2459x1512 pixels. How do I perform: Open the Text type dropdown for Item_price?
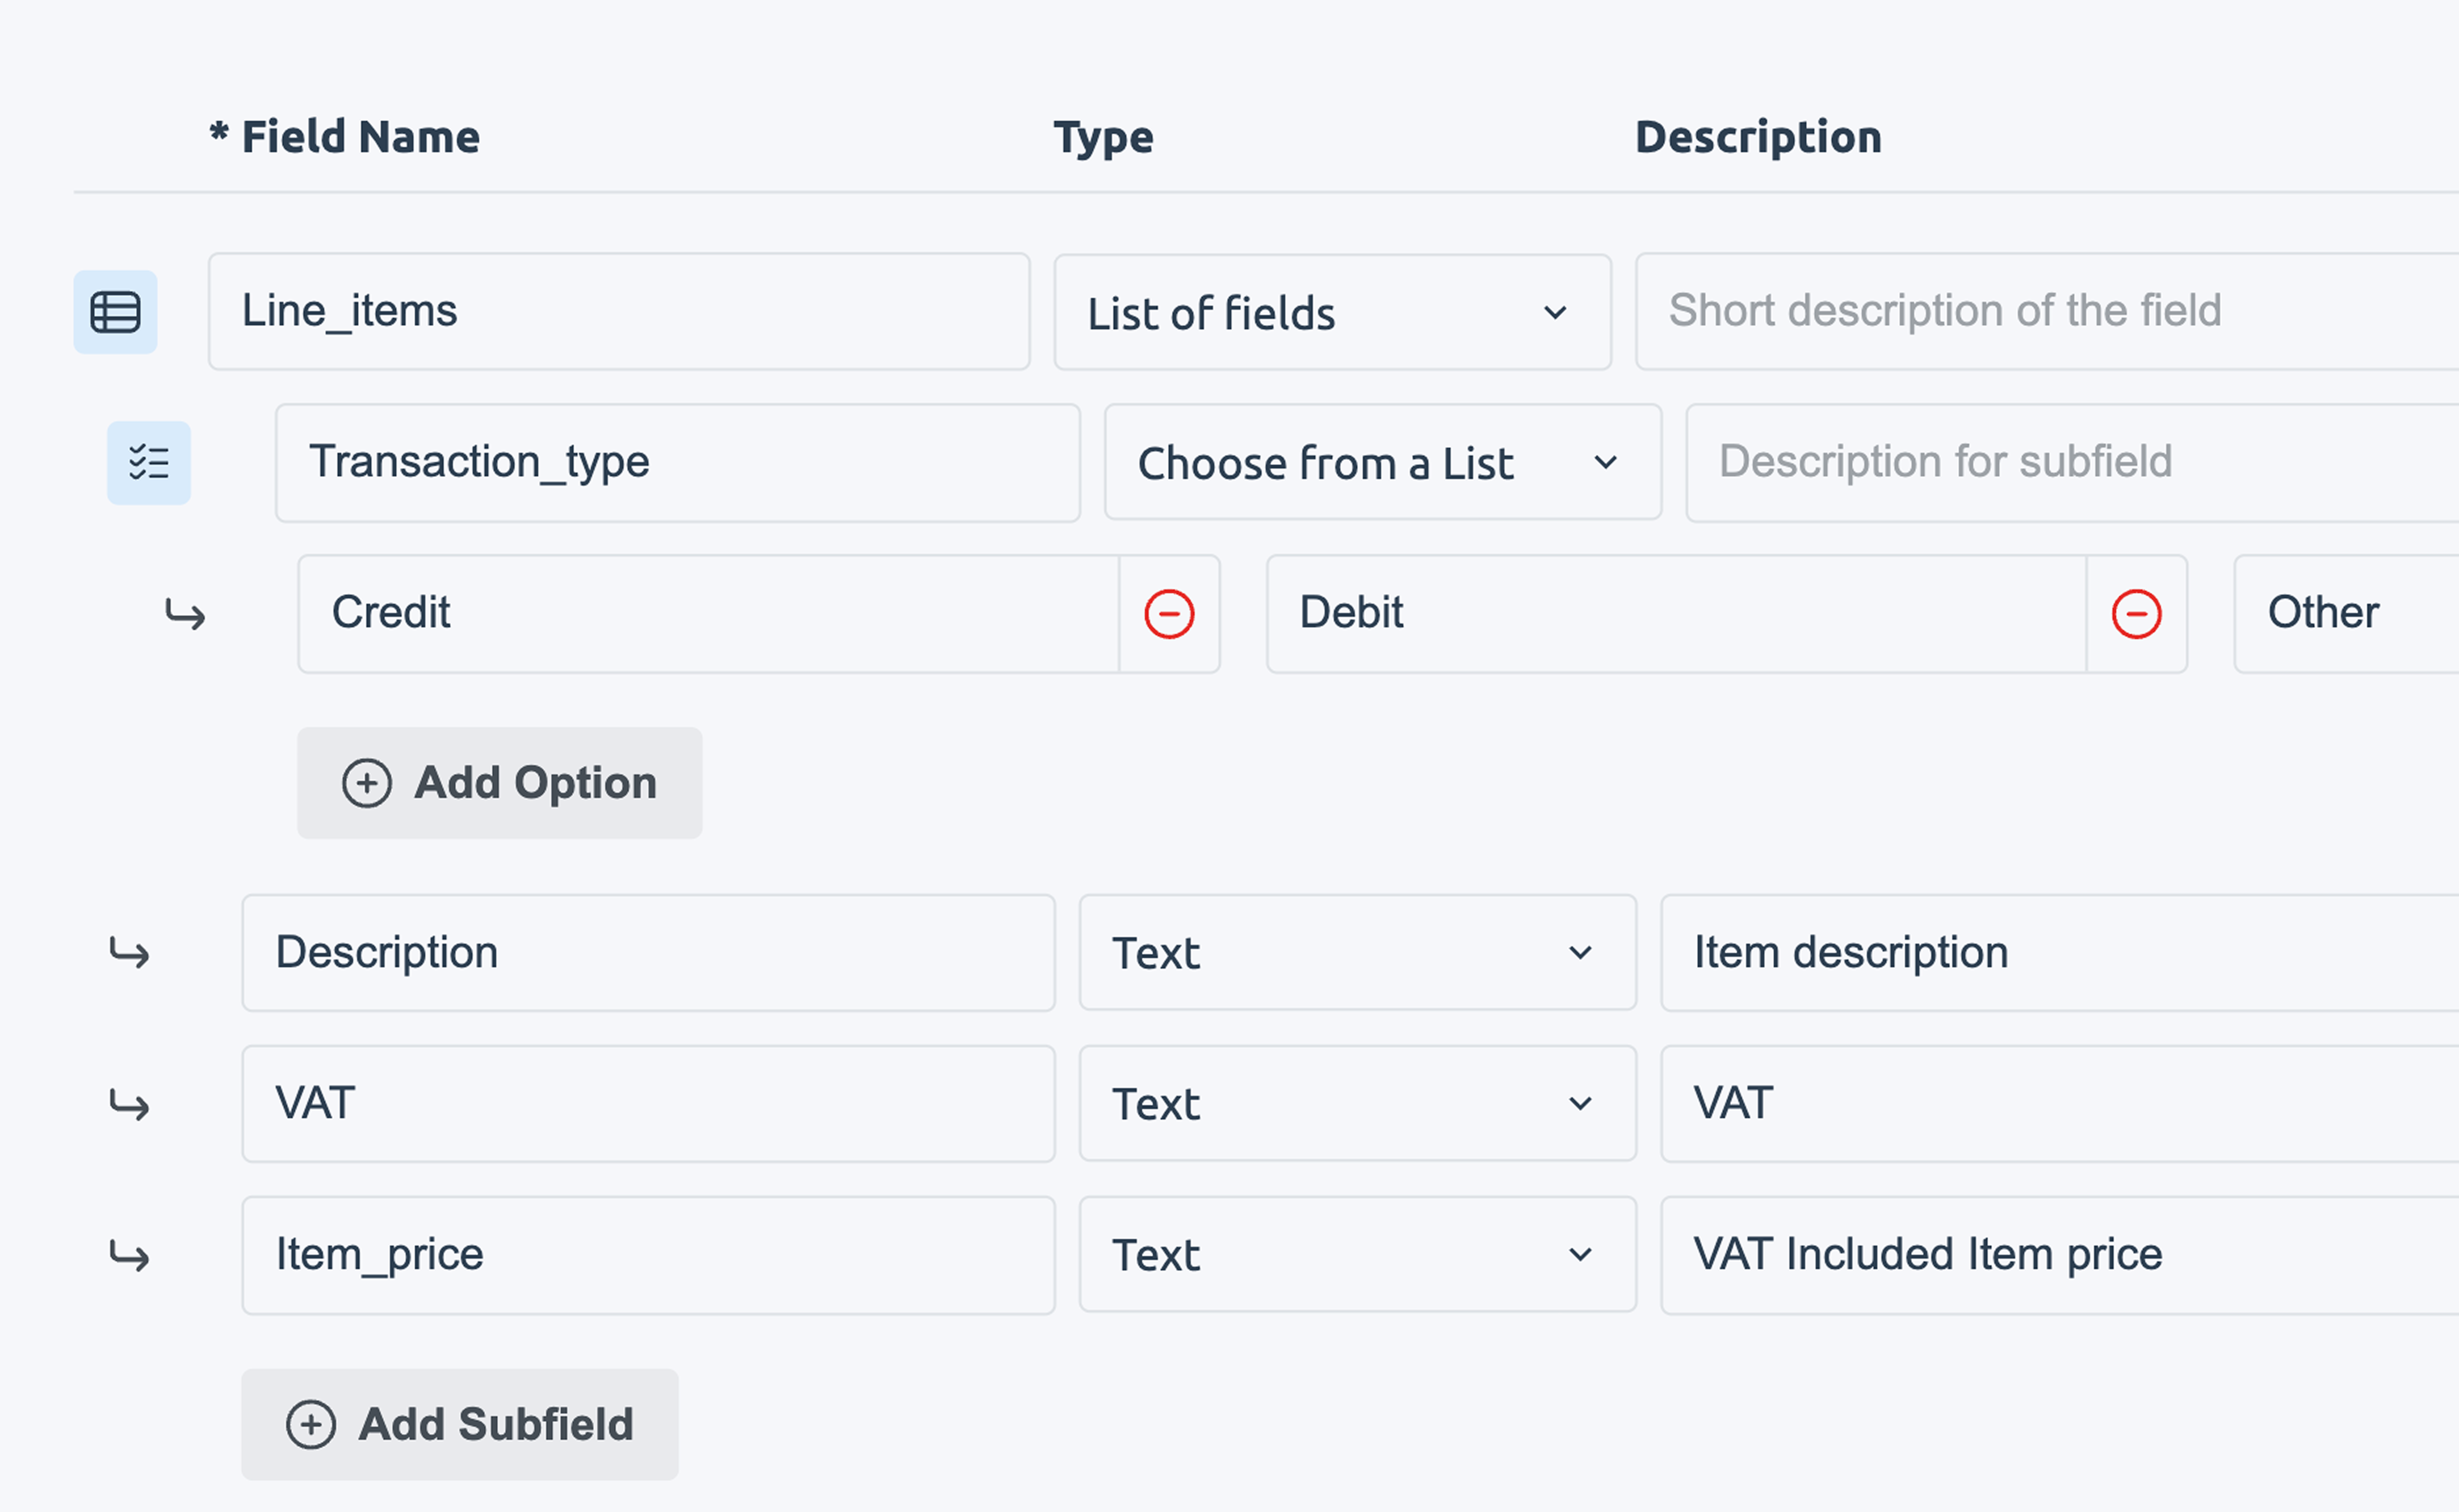(1357, 1255)
